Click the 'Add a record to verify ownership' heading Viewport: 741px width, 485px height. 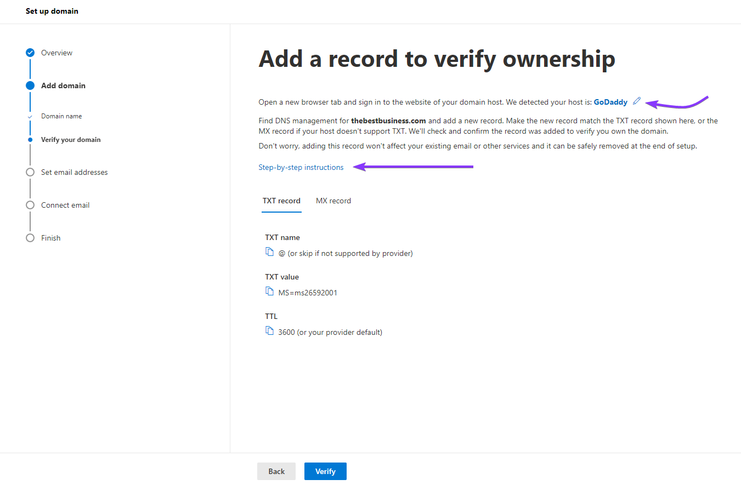[437, 59]
